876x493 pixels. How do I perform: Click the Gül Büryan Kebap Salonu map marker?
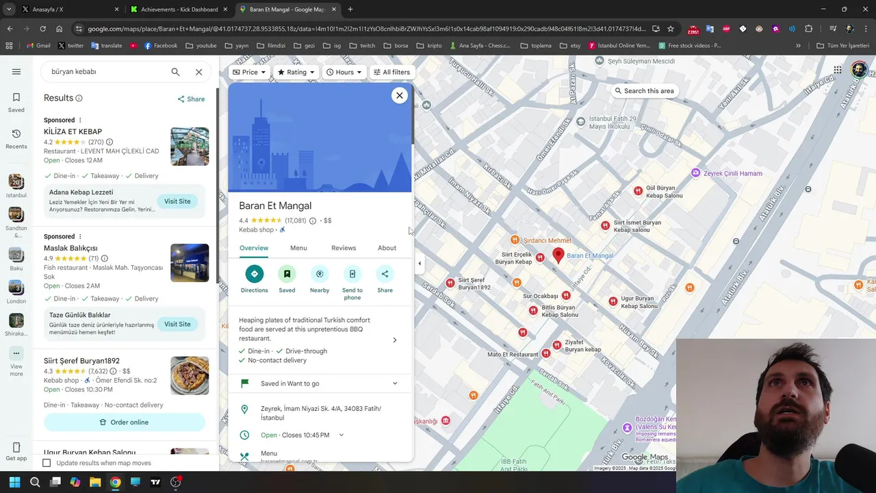pyautogui.click(x=639, y=191)
